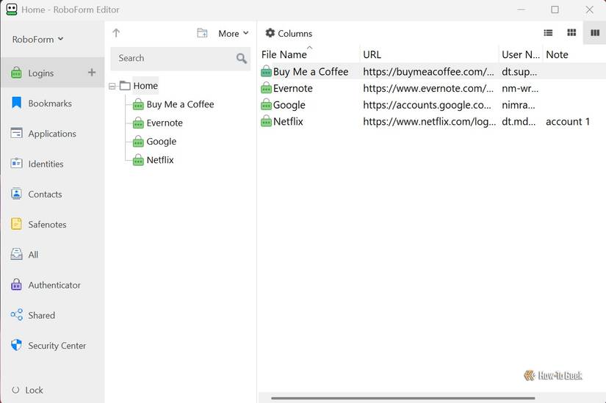
Task: Switch to list view icon
Action: click(x=548, y=33)
